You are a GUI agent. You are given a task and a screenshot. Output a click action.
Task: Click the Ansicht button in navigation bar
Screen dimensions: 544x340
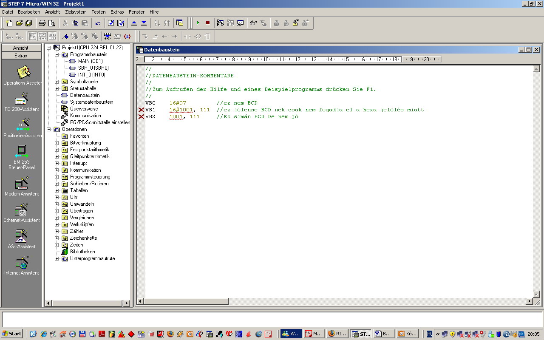pos(21,48)
